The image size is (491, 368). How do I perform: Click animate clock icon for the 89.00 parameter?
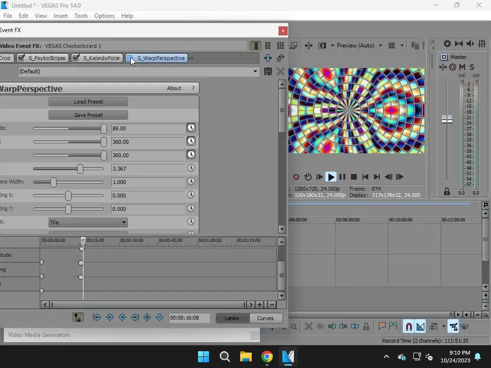191,127
